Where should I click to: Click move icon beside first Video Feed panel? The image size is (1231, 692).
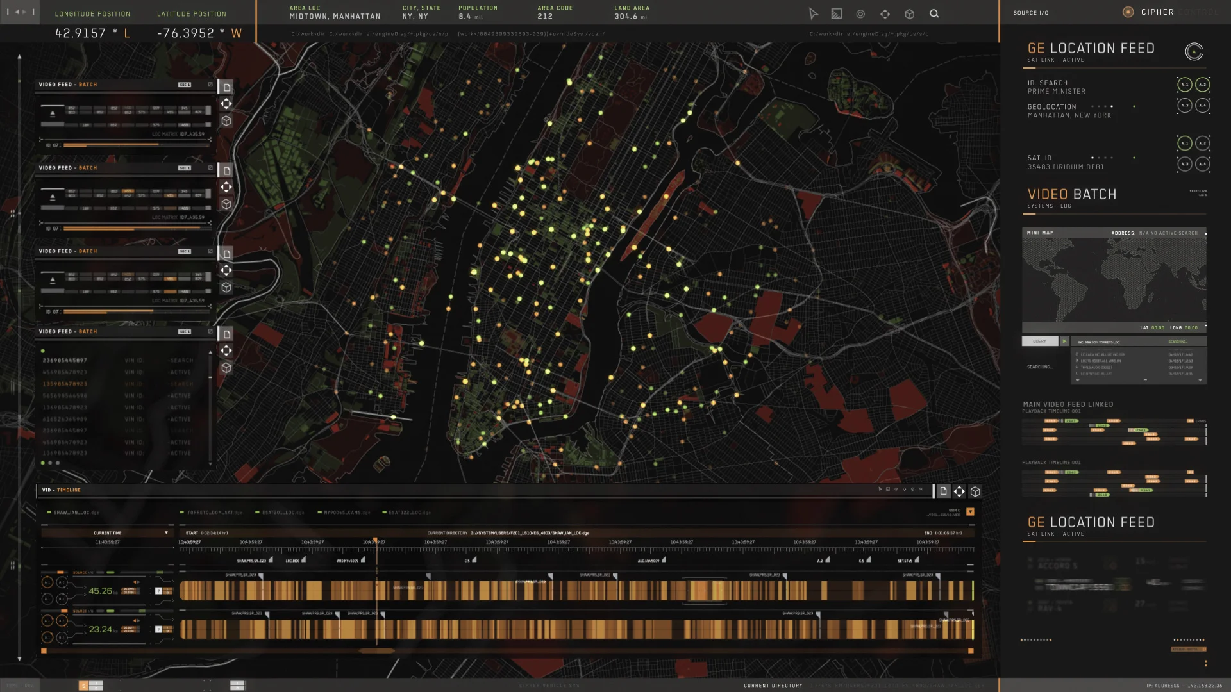coord(226,104)
